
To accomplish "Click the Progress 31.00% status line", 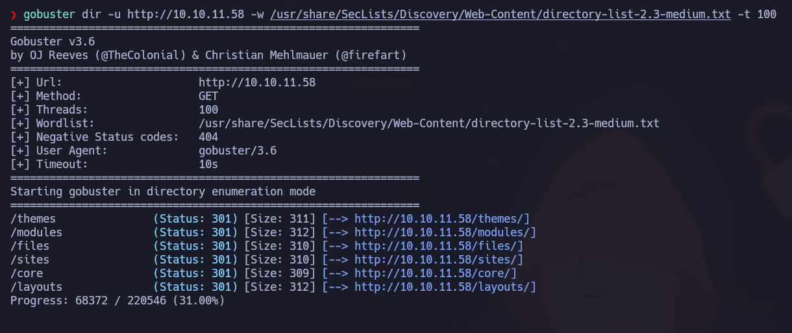I will [x=118, y=301].
